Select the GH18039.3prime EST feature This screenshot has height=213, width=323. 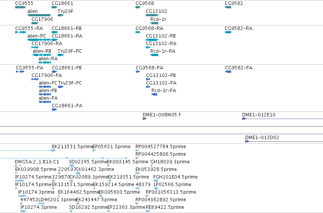(x=151, y=166)
